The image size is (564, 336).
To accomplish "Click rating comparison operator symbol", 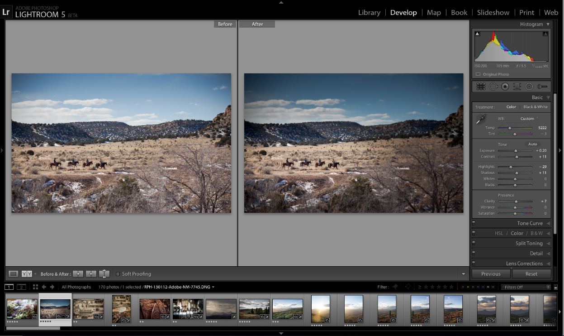I will [x=420, y=287].
